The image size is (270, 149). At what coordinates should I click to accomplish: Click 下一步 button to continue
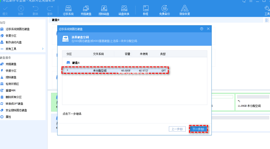tap(198, 129)
